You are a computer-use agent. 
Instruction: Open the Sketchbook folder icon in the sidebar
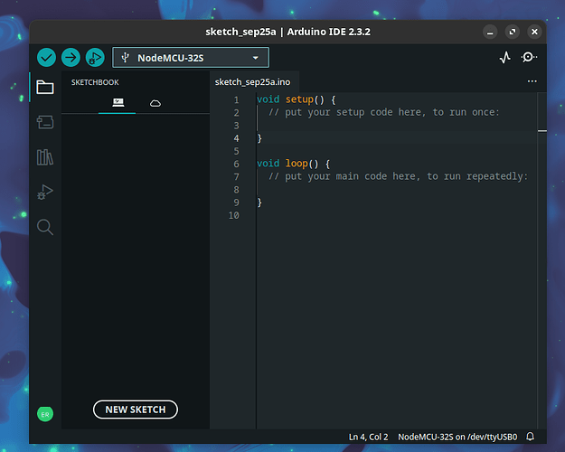point(45,87)
